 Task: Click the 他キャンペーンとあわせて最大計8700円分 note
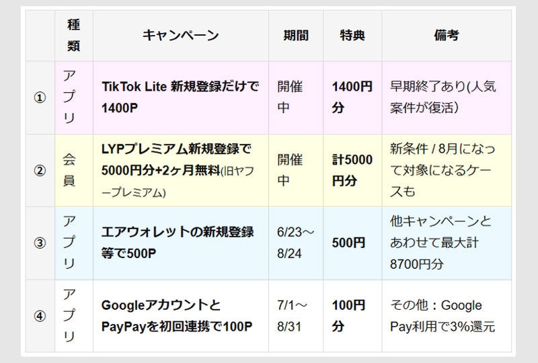(x=447, y=243)
